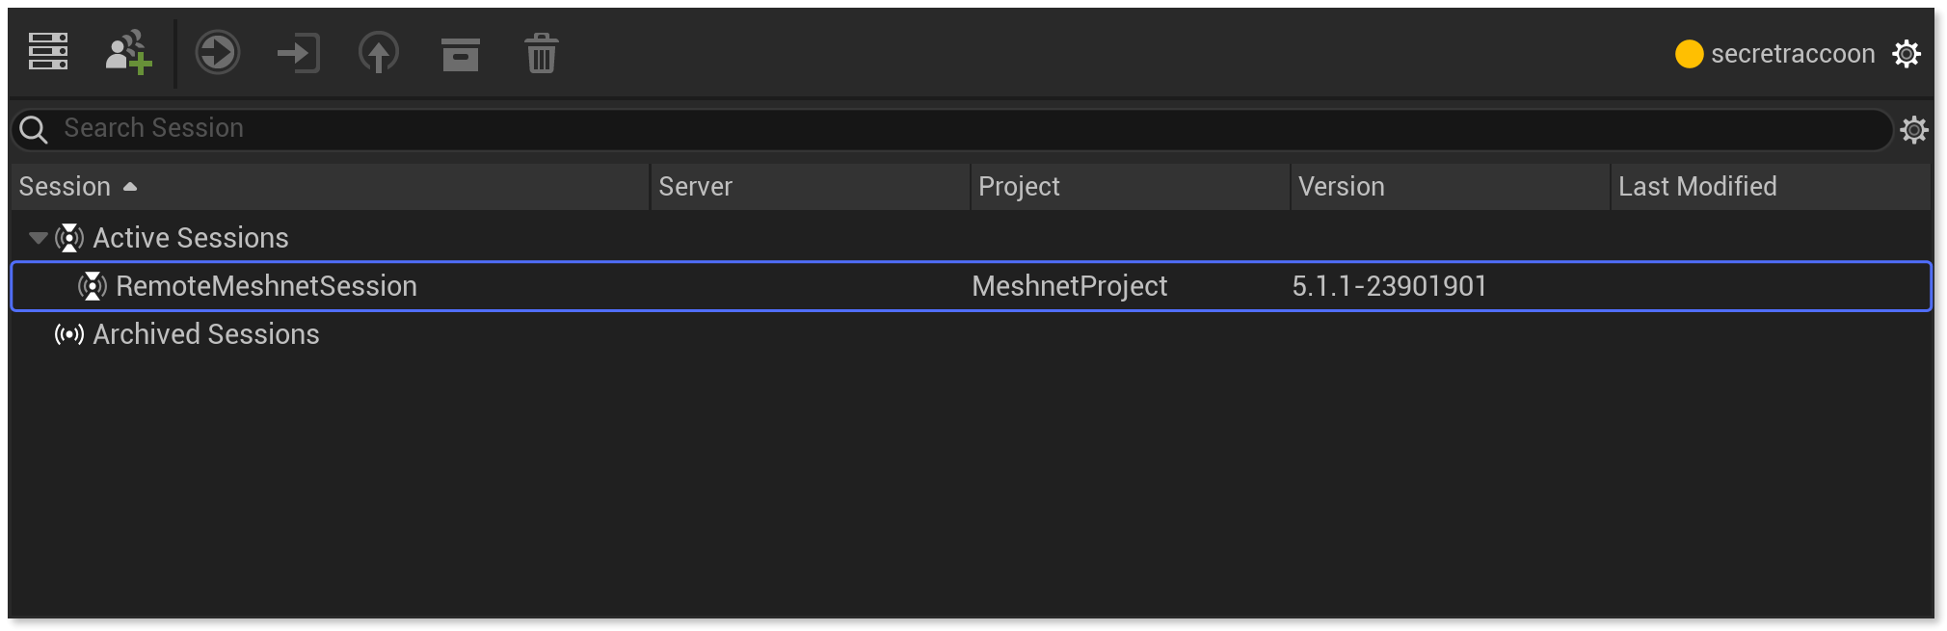Delete the session using the trash icon

(x=541, y=53)
